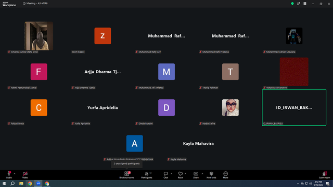Image resolution: width=333 pixels, height=187 pixels.
Task: Select the highlighted ID_IRWAN_BAK... tile
Action: click(294, 108)
